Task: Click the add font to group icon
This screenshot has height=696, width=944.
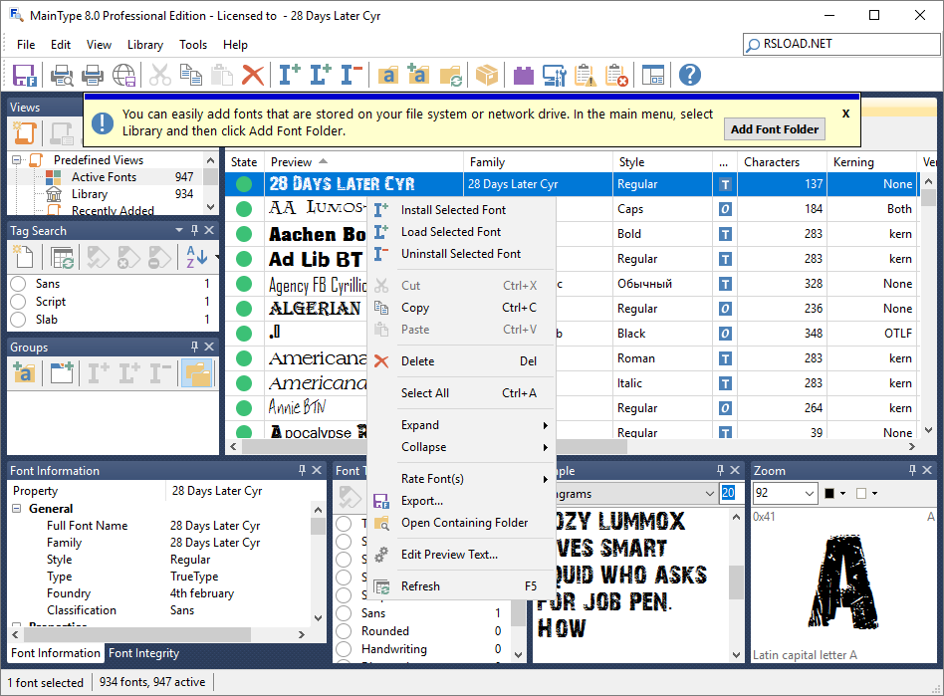Action: (24, 373)
